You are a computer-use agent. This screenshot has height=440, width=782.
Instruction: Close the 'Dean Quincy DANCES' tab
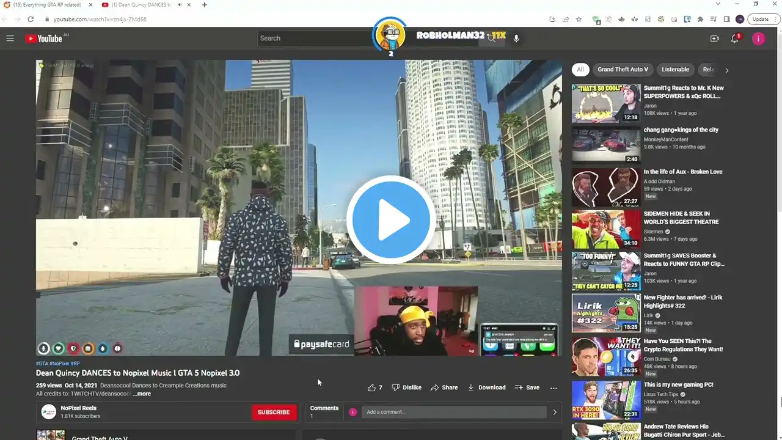coord(189,5)
